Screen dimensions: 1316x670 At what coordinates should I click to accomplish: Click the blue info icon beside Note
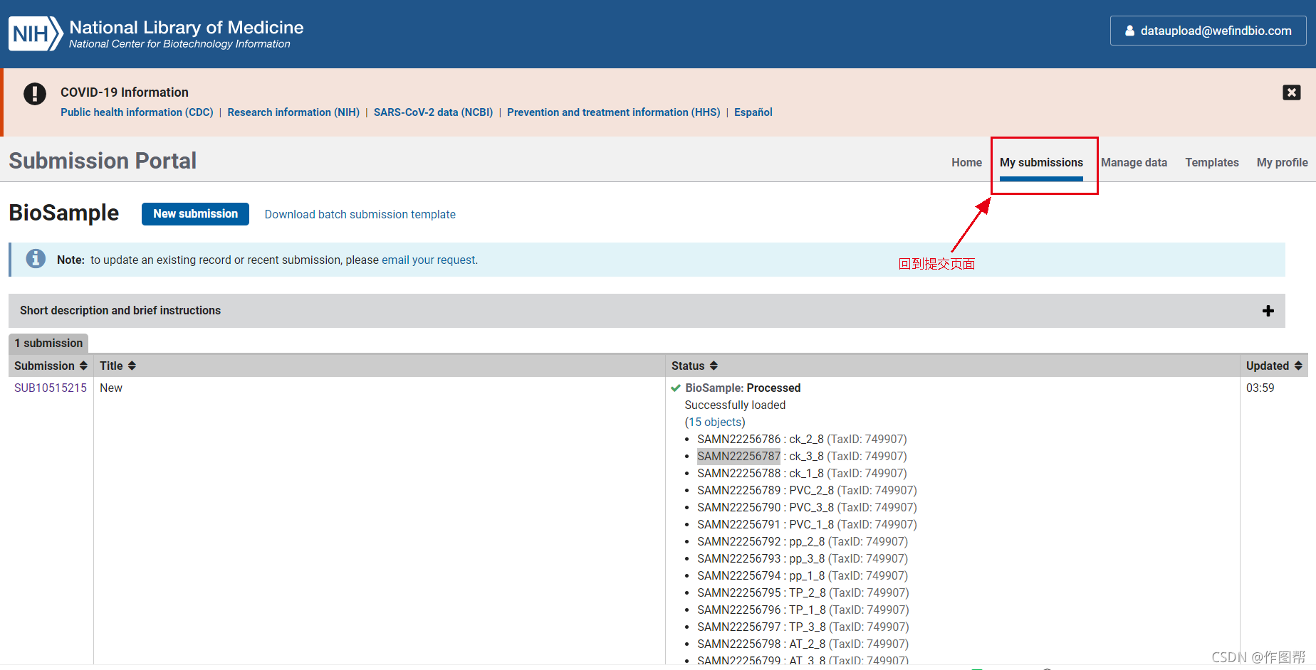pyautogui.click(x=36, y=259)
